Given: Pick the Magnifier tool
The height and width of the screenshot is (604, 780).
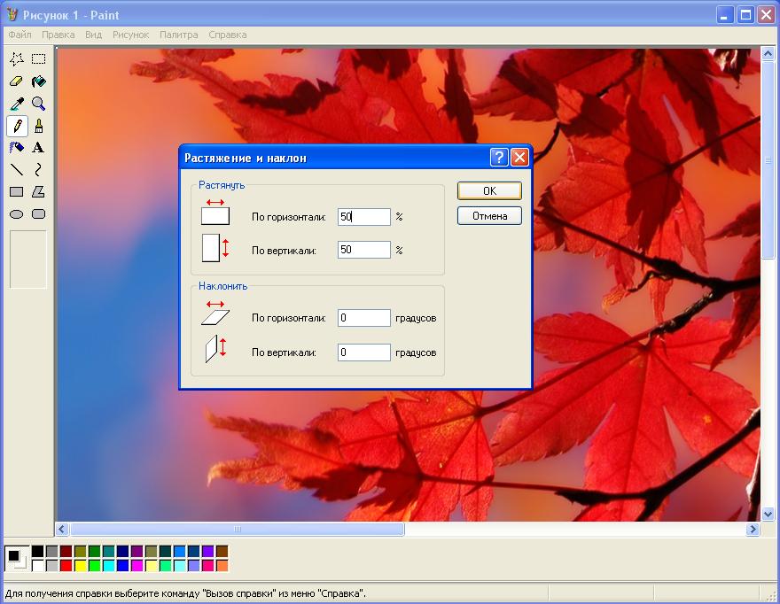Looking at the screenshot, I should click(x=38, y=104).
